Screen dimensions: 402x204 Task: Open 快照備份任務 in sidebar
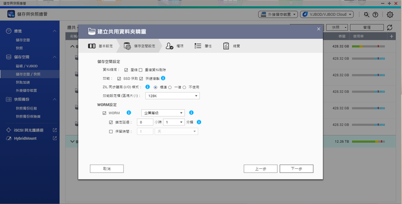coord(26,109)
